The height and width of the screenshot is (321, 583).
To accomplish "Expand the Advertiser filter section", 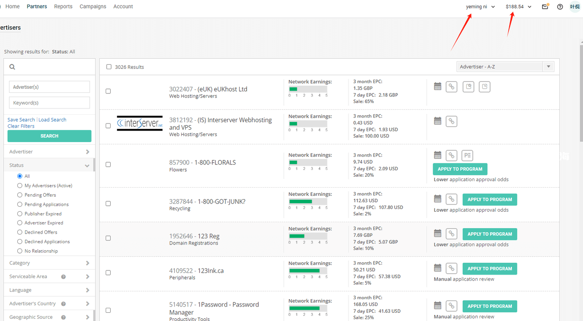I will 49,152.
